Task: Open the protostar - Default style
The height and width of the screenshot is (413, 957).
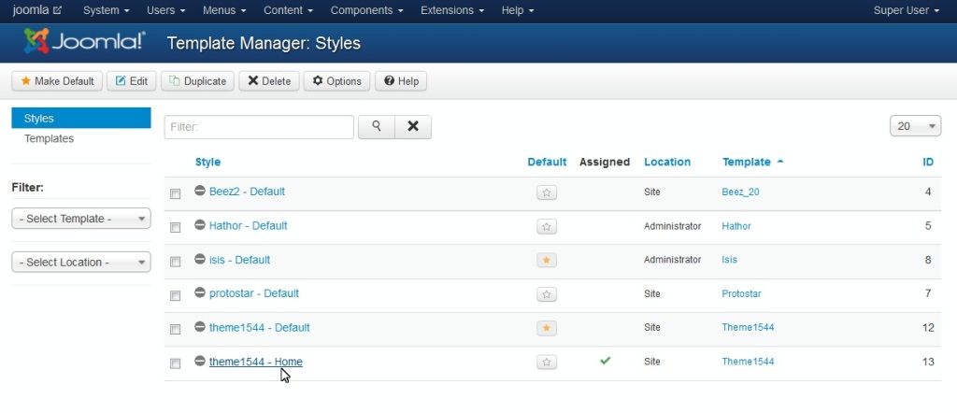Action: pyautogui.click(x=254, y=293)
